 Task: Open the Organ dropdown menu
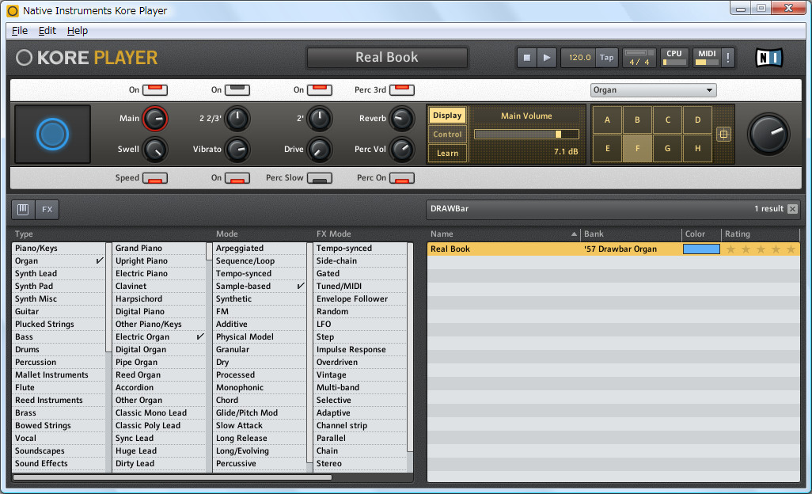653,90
